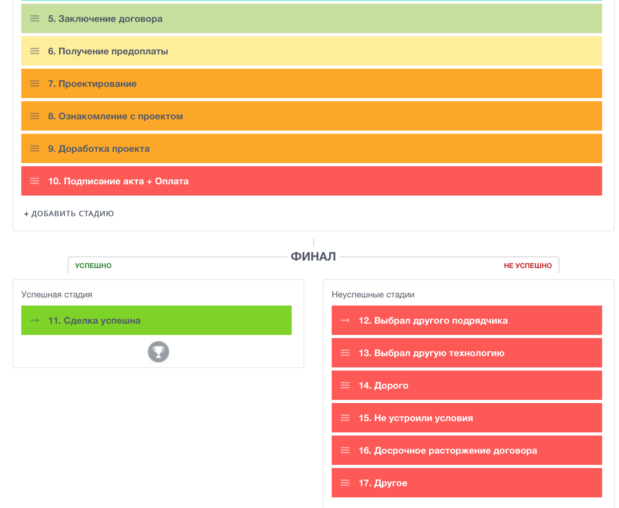This screenshot has width=619, height=508.
Task: Click drag handle of Подписание акта stage
Action: 35,181
